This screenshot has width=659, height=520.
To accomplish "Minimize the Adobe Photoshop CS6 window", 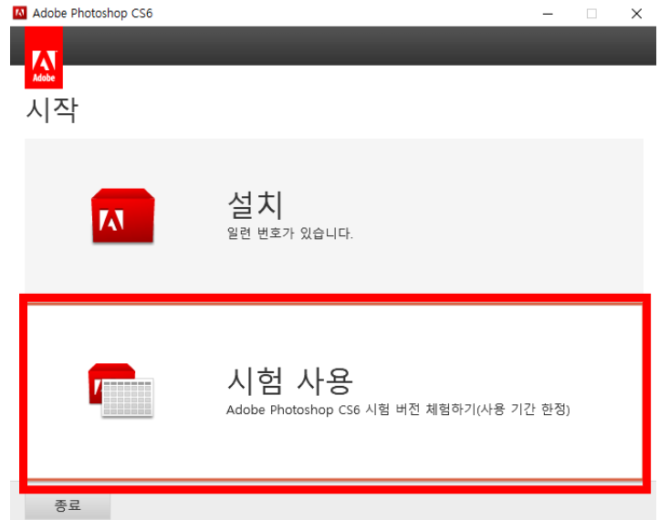I will (548, 14).
